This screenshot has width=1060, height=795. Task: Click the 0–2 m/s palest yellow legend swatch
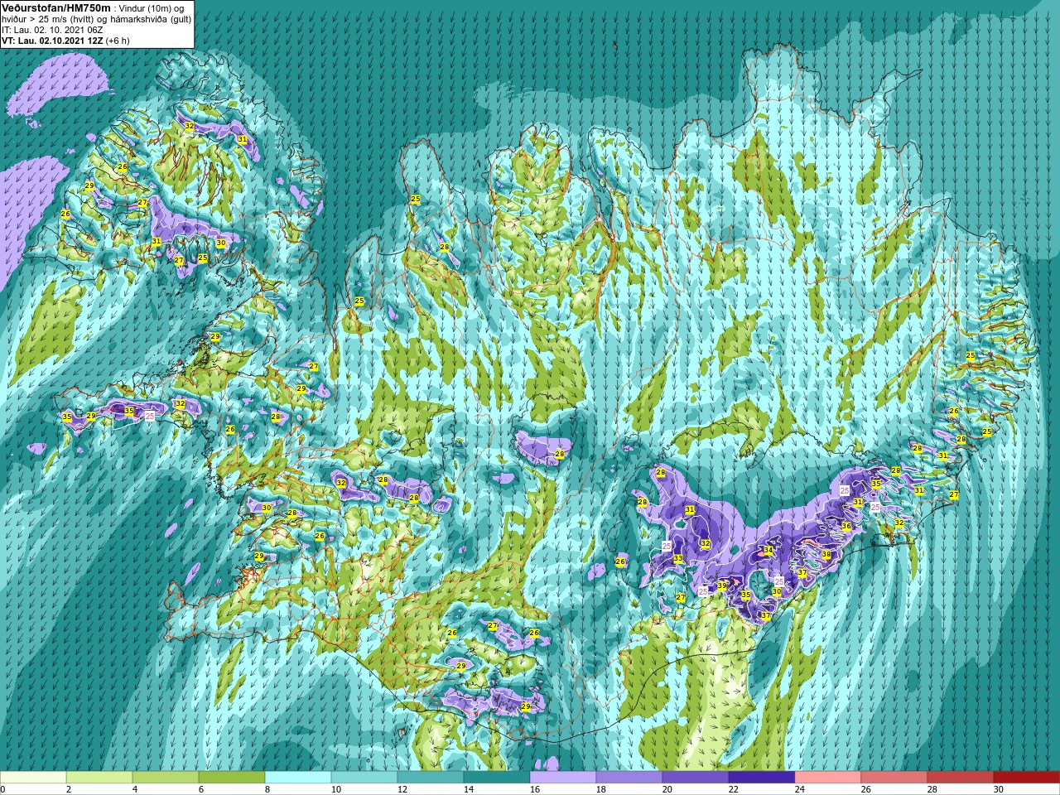coord(33,778)
